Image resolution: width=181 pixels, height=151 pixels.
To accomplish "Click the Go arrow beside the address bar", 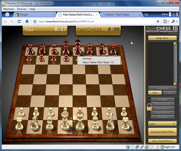I will coord(158,21).
